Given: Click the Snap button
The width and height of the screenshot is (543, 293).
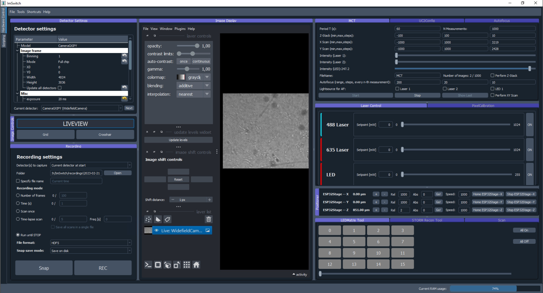Looking at the screenshot, I should tap(44, 268).
